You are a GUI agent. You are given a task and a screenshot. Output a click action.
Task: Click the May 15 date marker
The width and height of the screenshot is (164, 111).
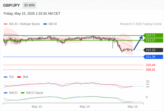[133, 107]
